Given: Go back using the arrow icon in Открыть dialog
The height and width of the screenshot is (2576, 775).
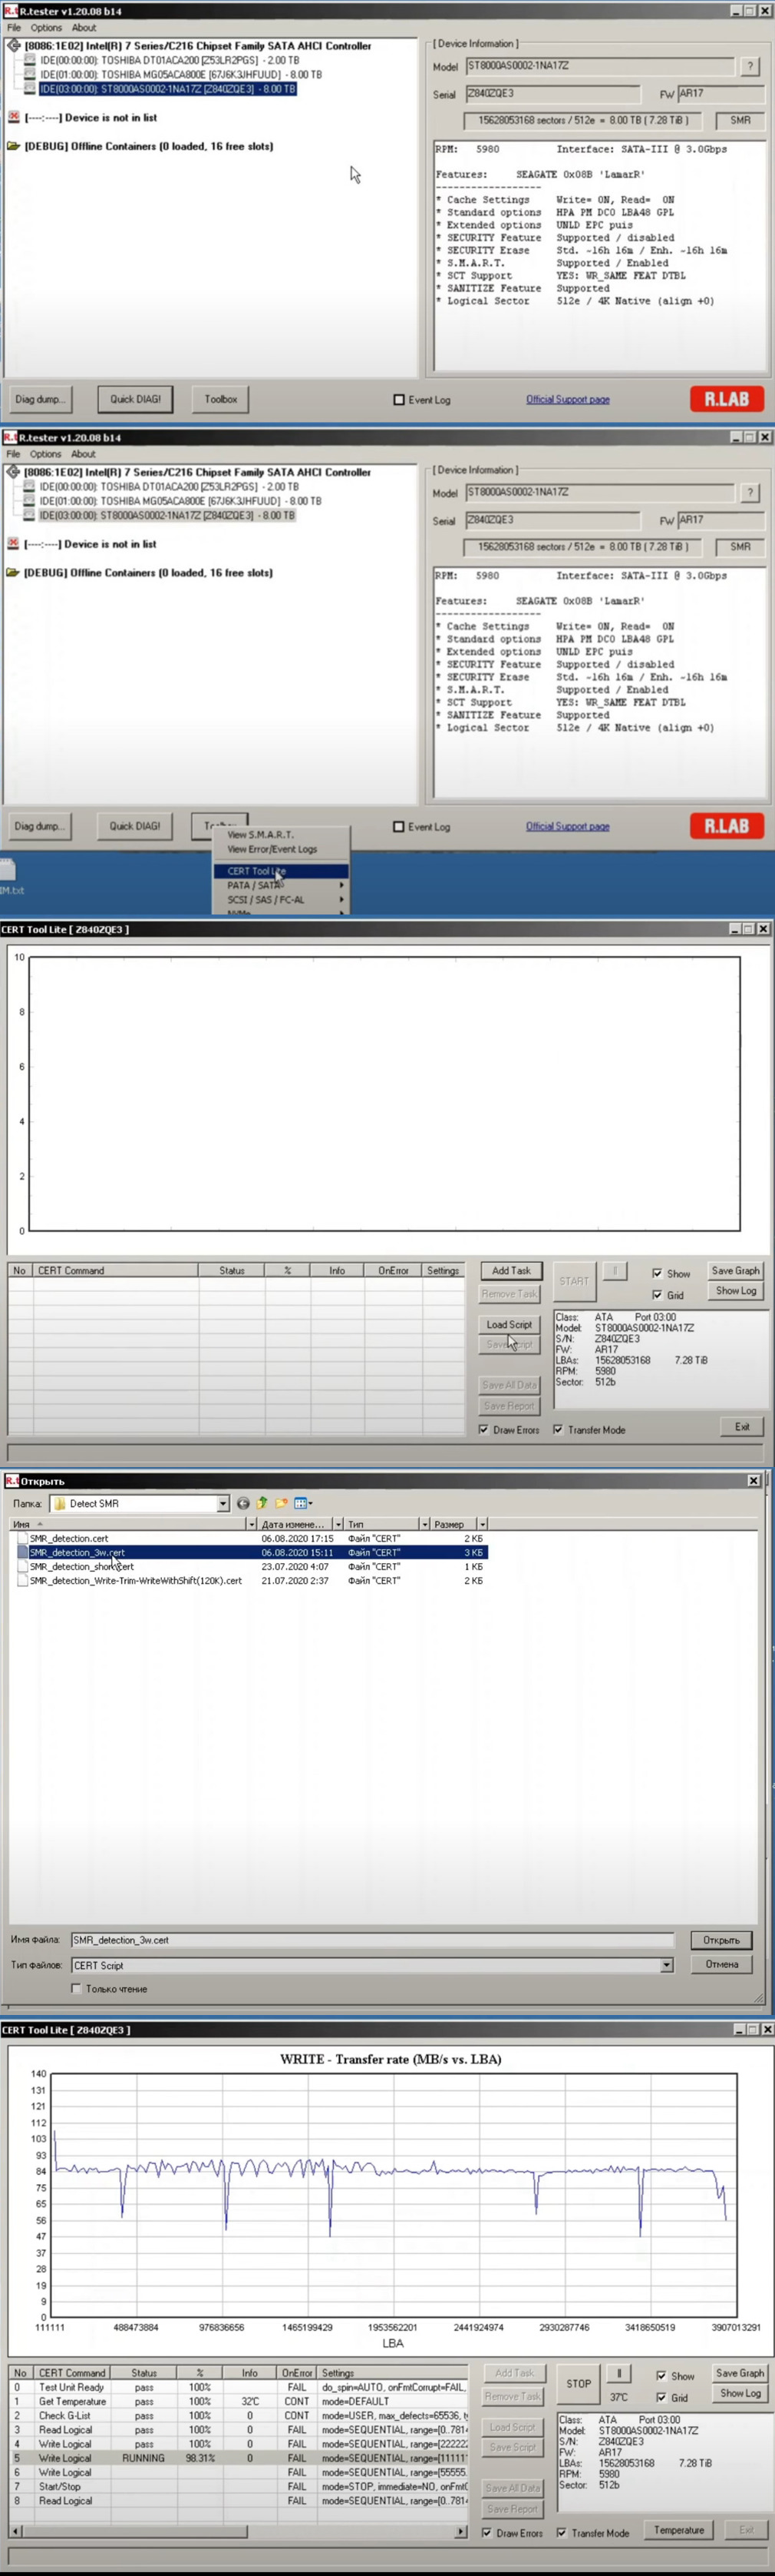Looking at the screenshot, I should click(x=242, y=1503).
